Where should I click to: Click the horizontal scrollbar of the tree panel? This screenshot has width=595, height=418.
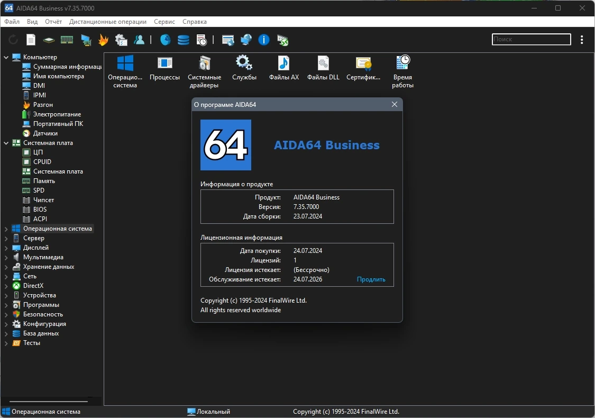(x=49, y=401)
